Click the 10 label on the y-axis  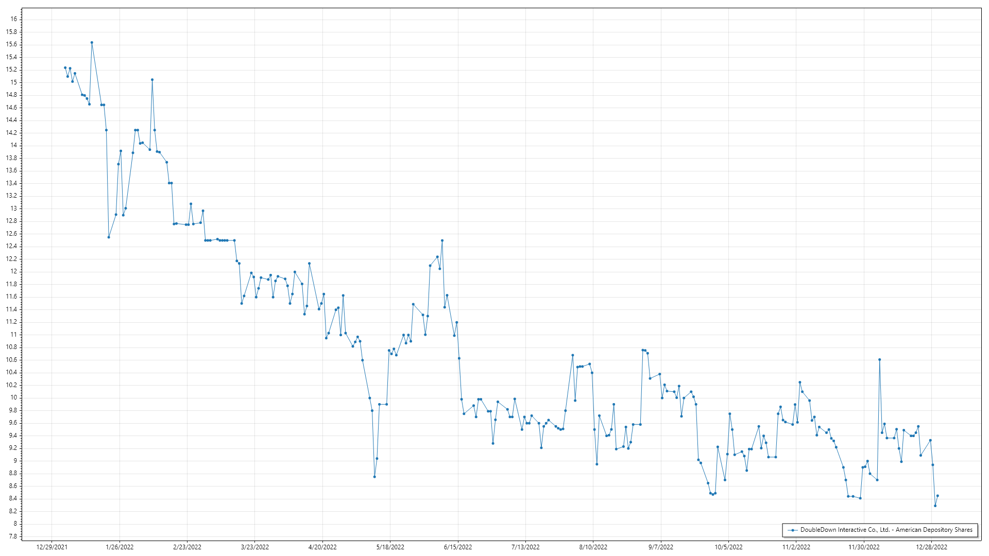(x=14, y=397)
